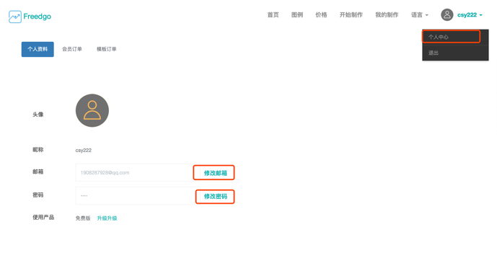Open the csy222 account dropdown
This screenshot has height=268, width=497.
(470, 15)
